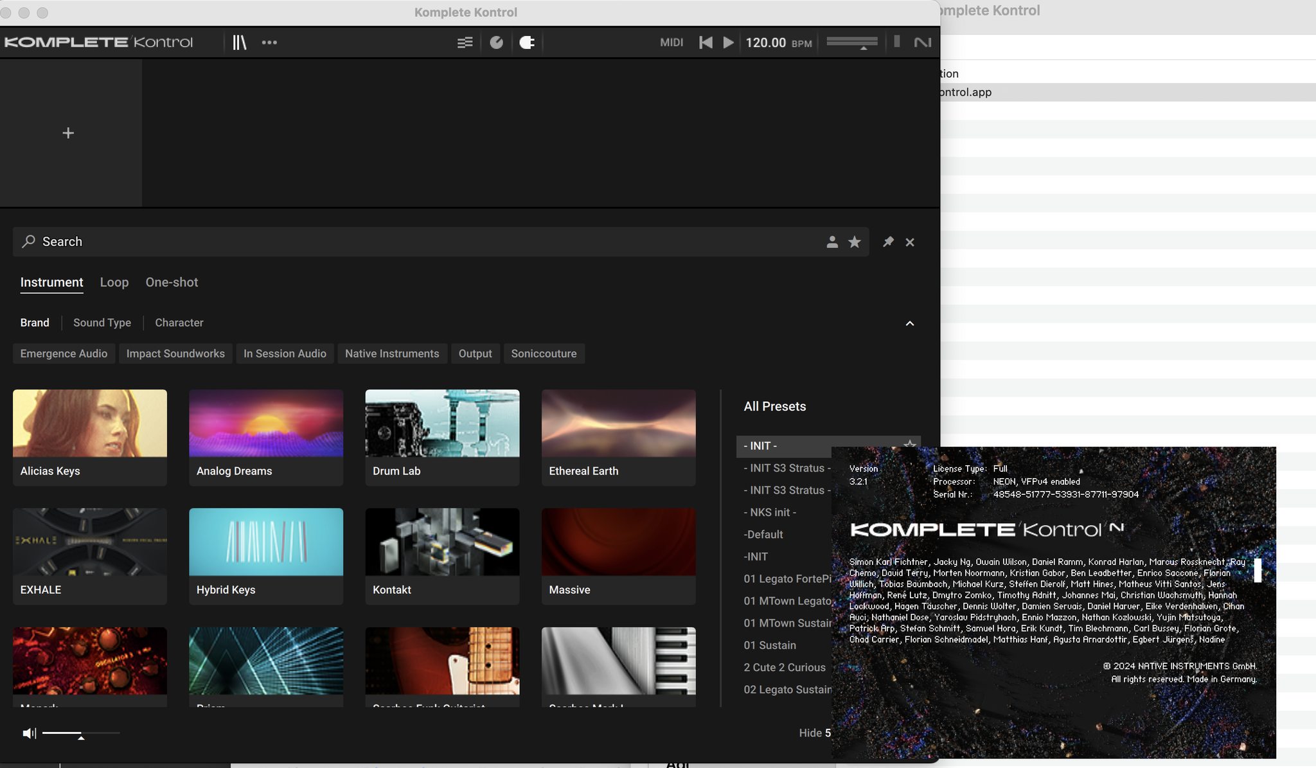Adjust the preview volume slider
Screen dimensions: 1316x768
(81, 733)
